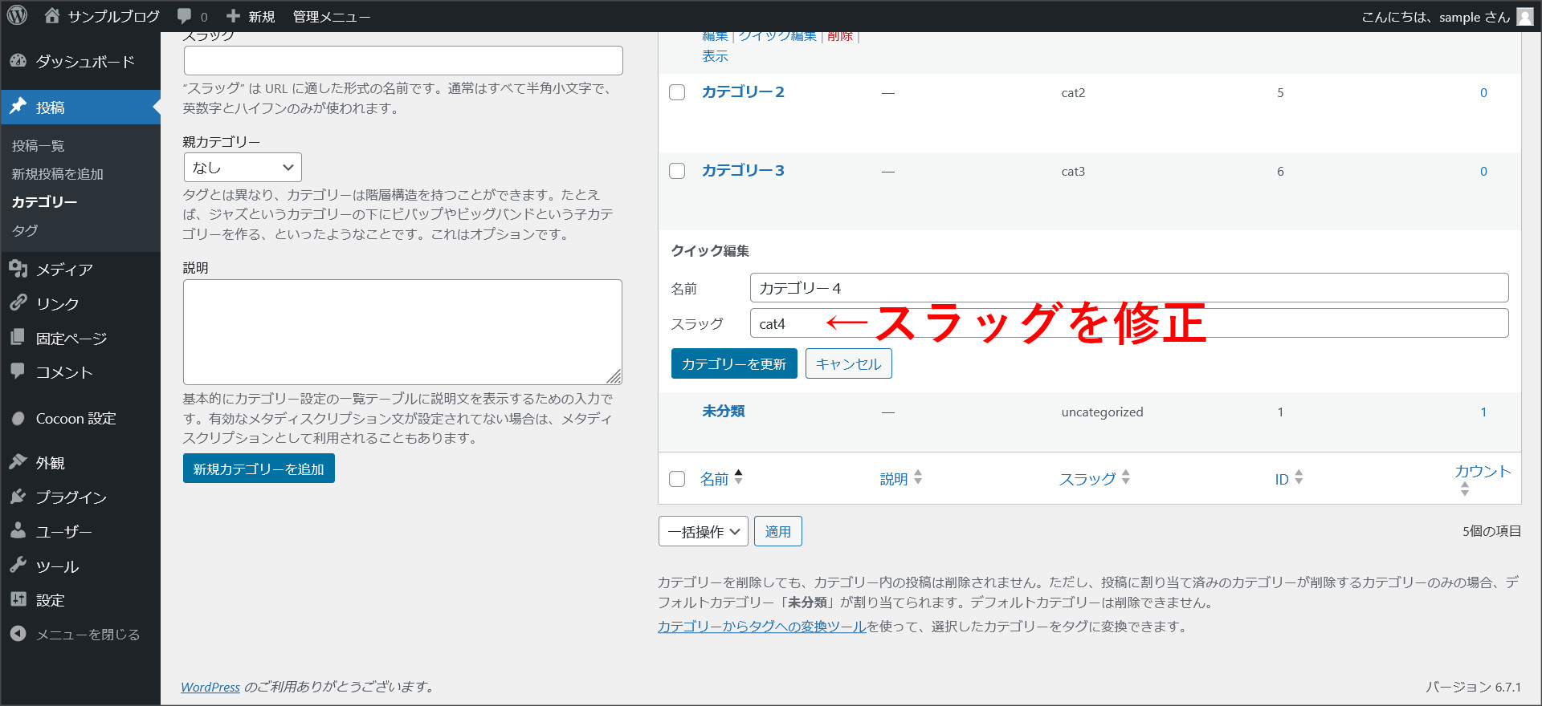This screenshot has width=1542, height=706.
Task: Tick the カテゴリー3 row checkbox
Action: (x=677, y=171)
